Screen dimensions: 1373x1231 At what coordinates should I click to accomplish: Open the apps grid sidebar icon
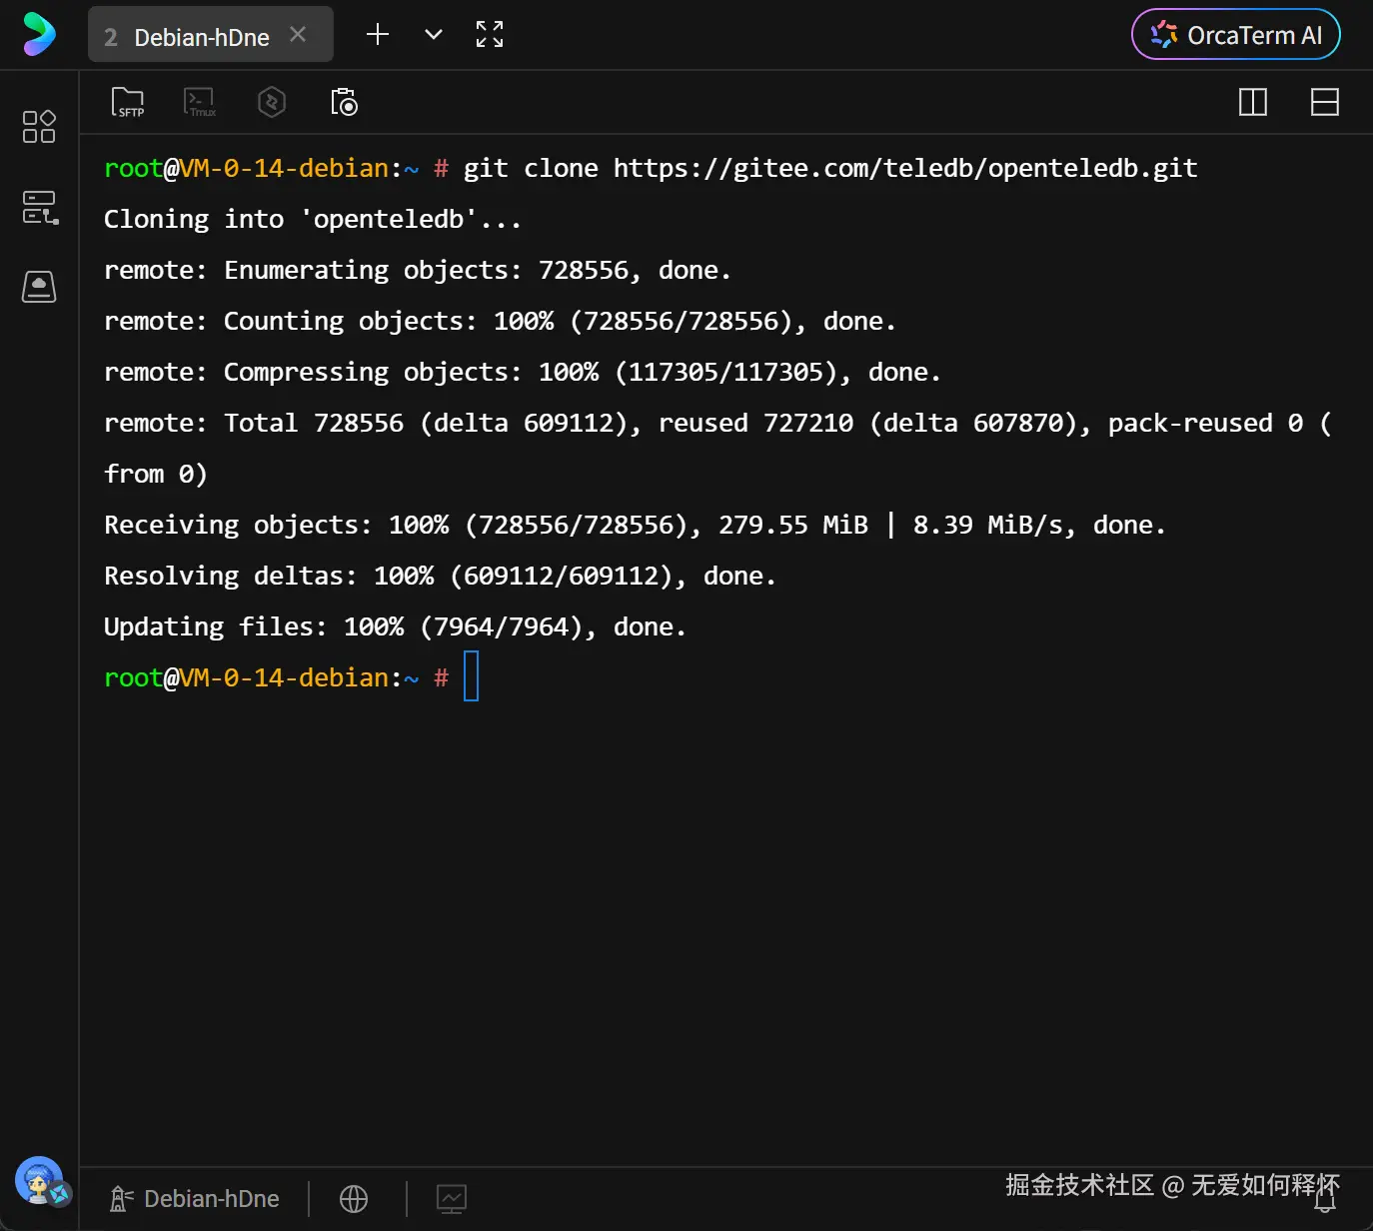point(39,127)
